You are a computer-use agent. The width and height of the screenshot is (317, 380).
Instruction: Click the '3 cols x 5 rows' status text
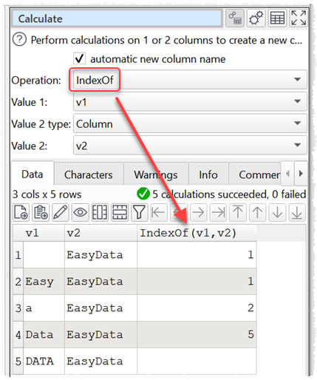pyautogui.click(x=47, y=194)
